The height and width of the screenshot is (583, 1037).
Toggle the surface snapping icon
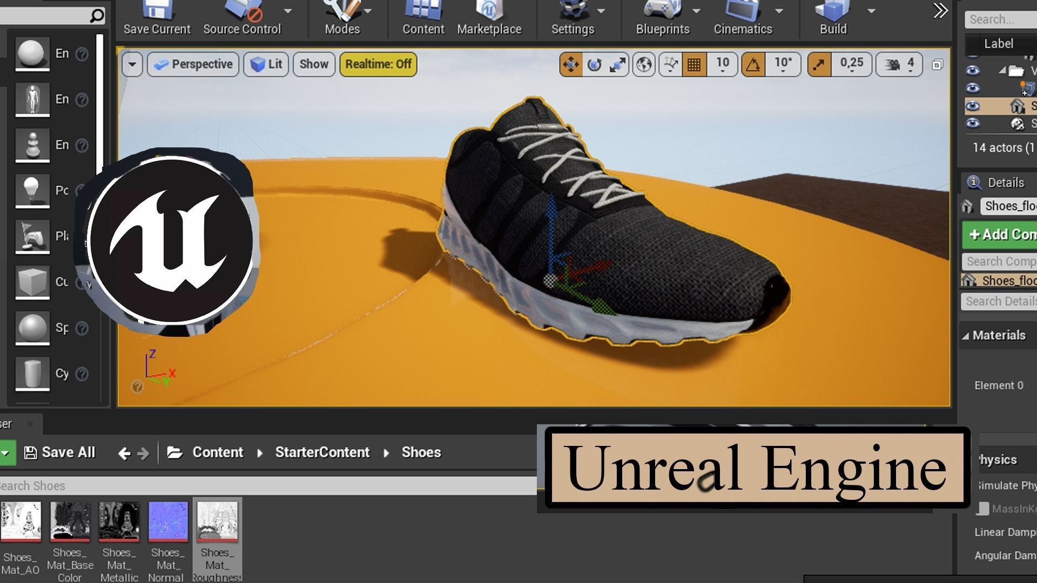670,65
